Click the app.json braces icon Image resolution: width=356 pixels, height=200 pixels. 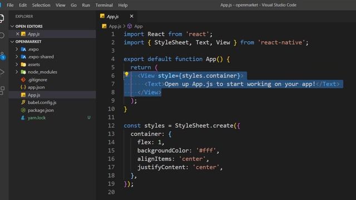click(23, 87)
